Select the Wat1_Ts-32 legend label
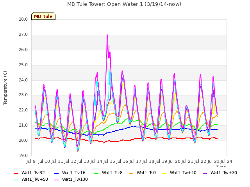Image resolution: width=250 pixels, height=187 pixels. [x=33, y=173]
